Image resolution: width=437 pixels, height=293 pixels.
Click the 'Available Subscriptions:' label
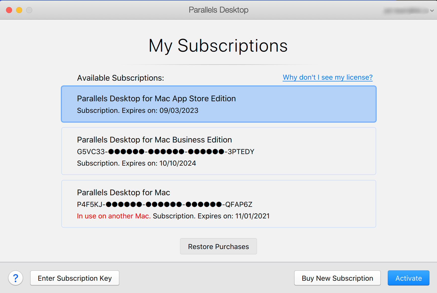tap(120, 78)
